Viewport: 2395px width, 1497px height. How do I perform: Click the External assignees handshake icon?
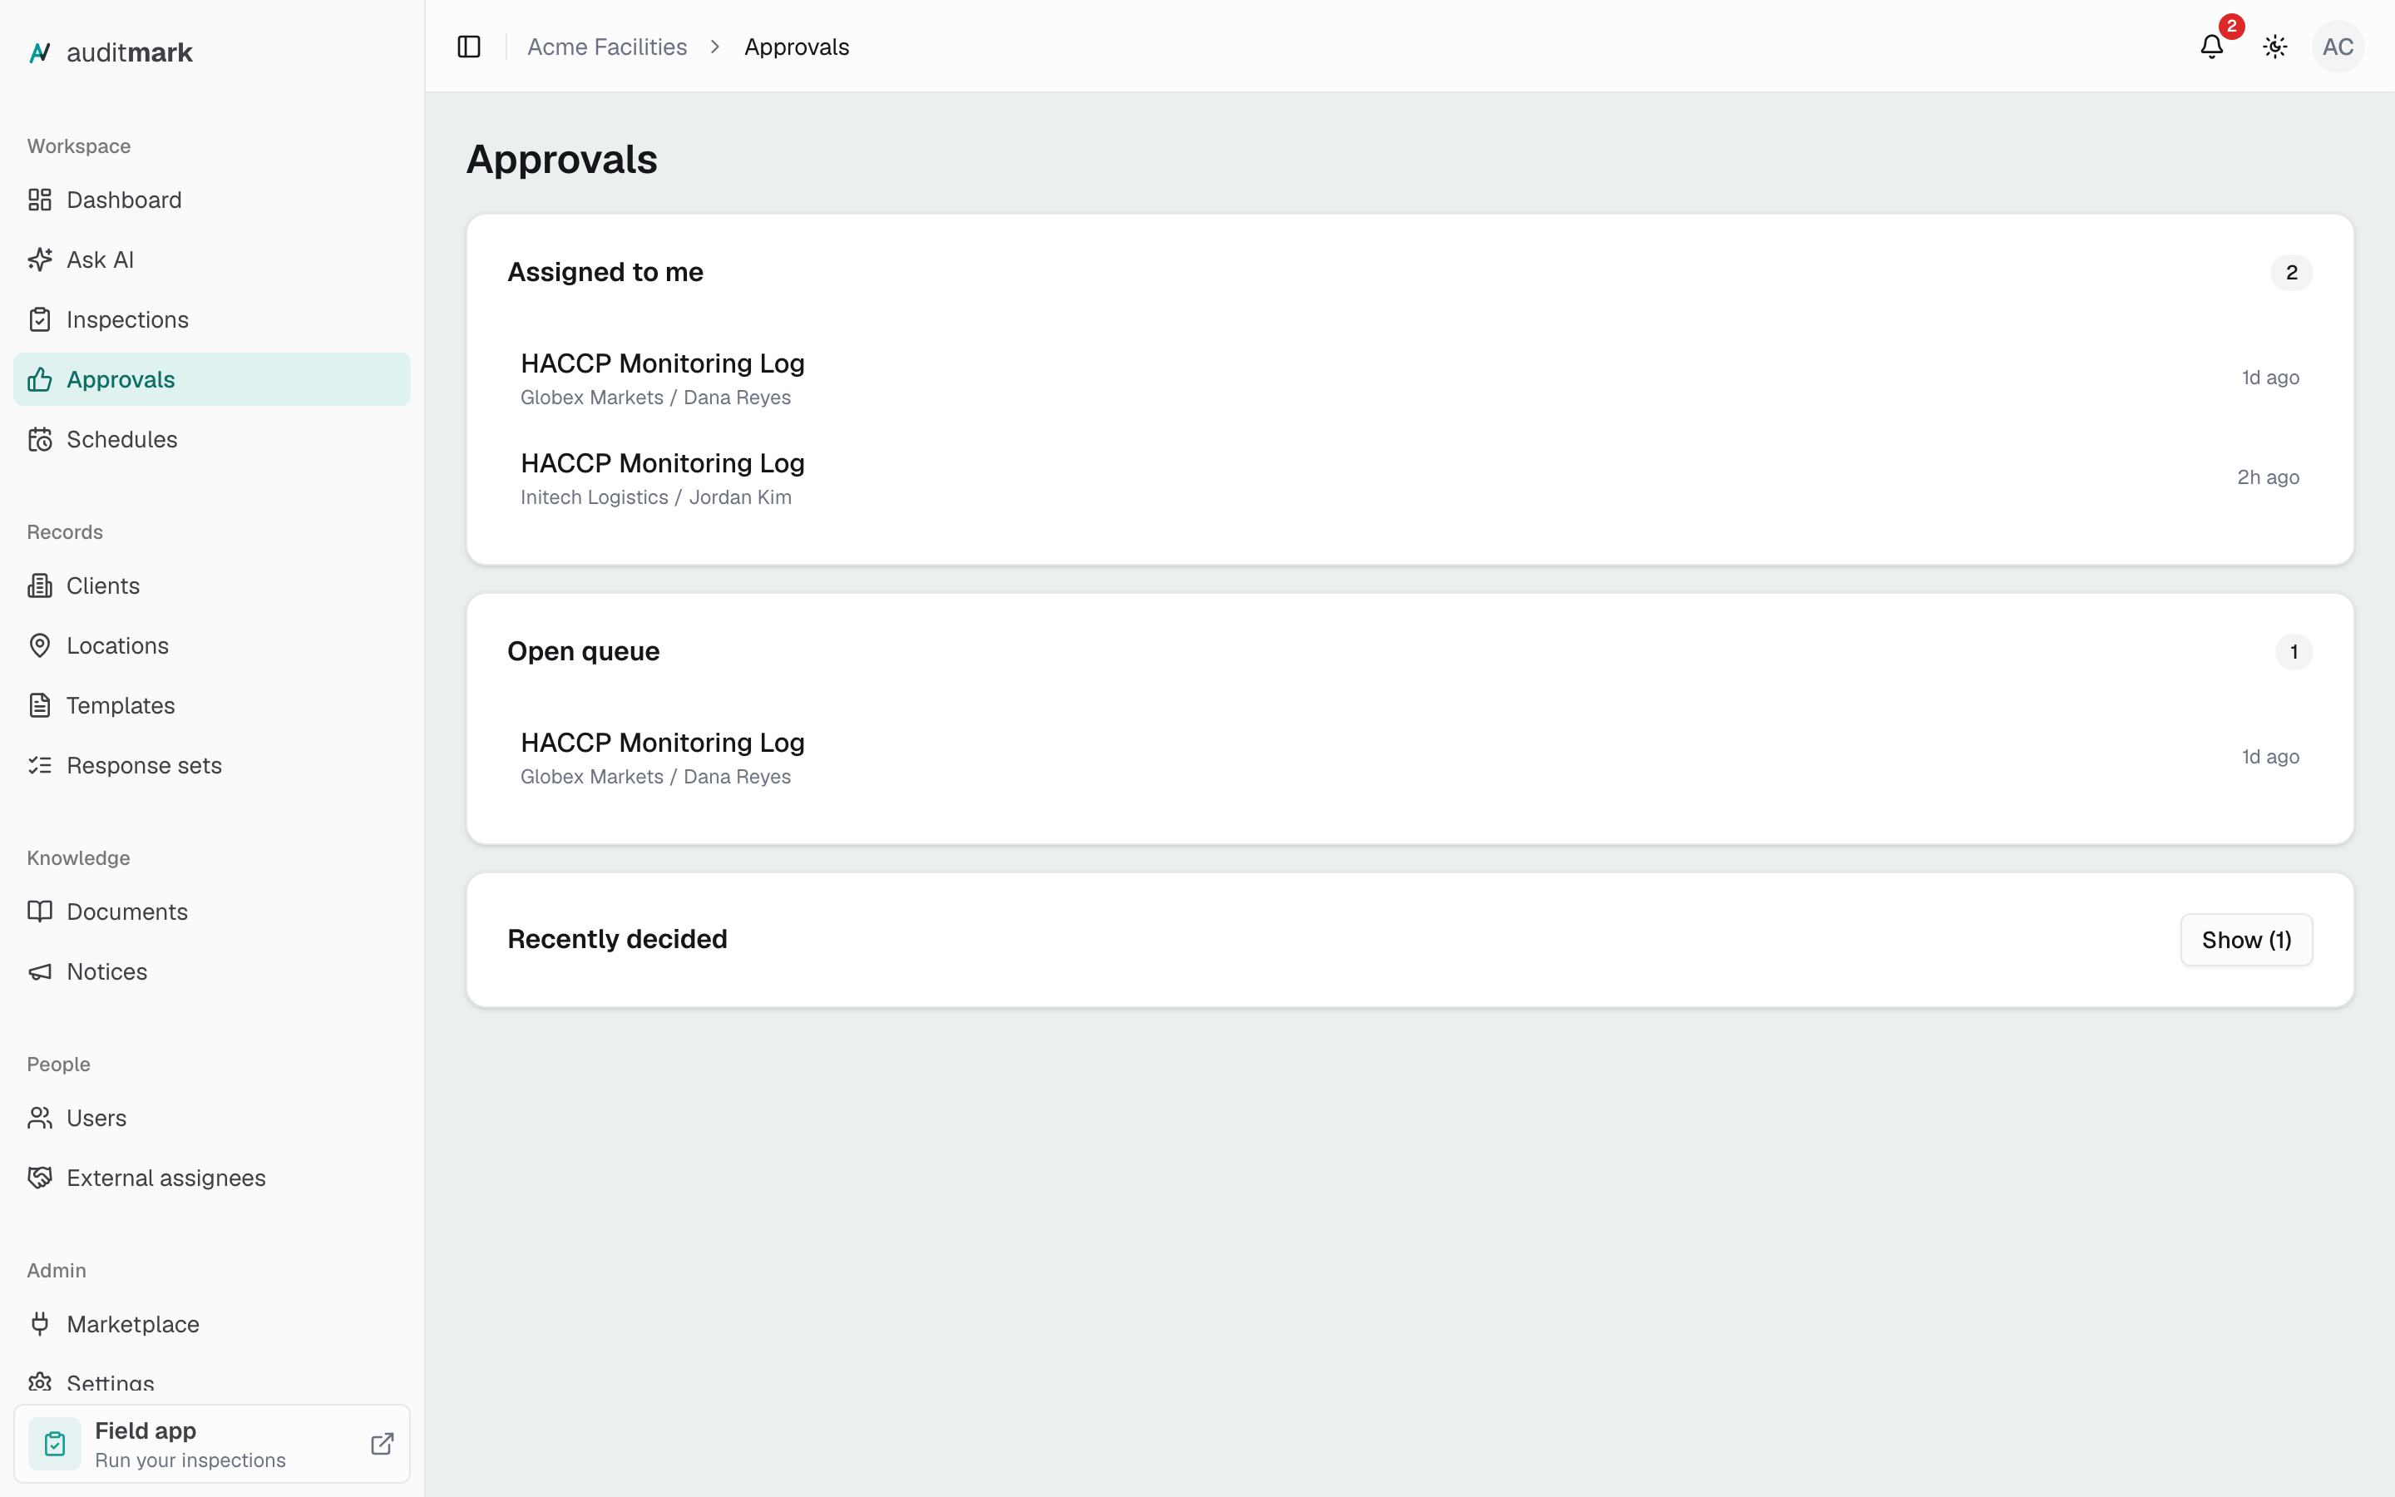pos(40,1178)
